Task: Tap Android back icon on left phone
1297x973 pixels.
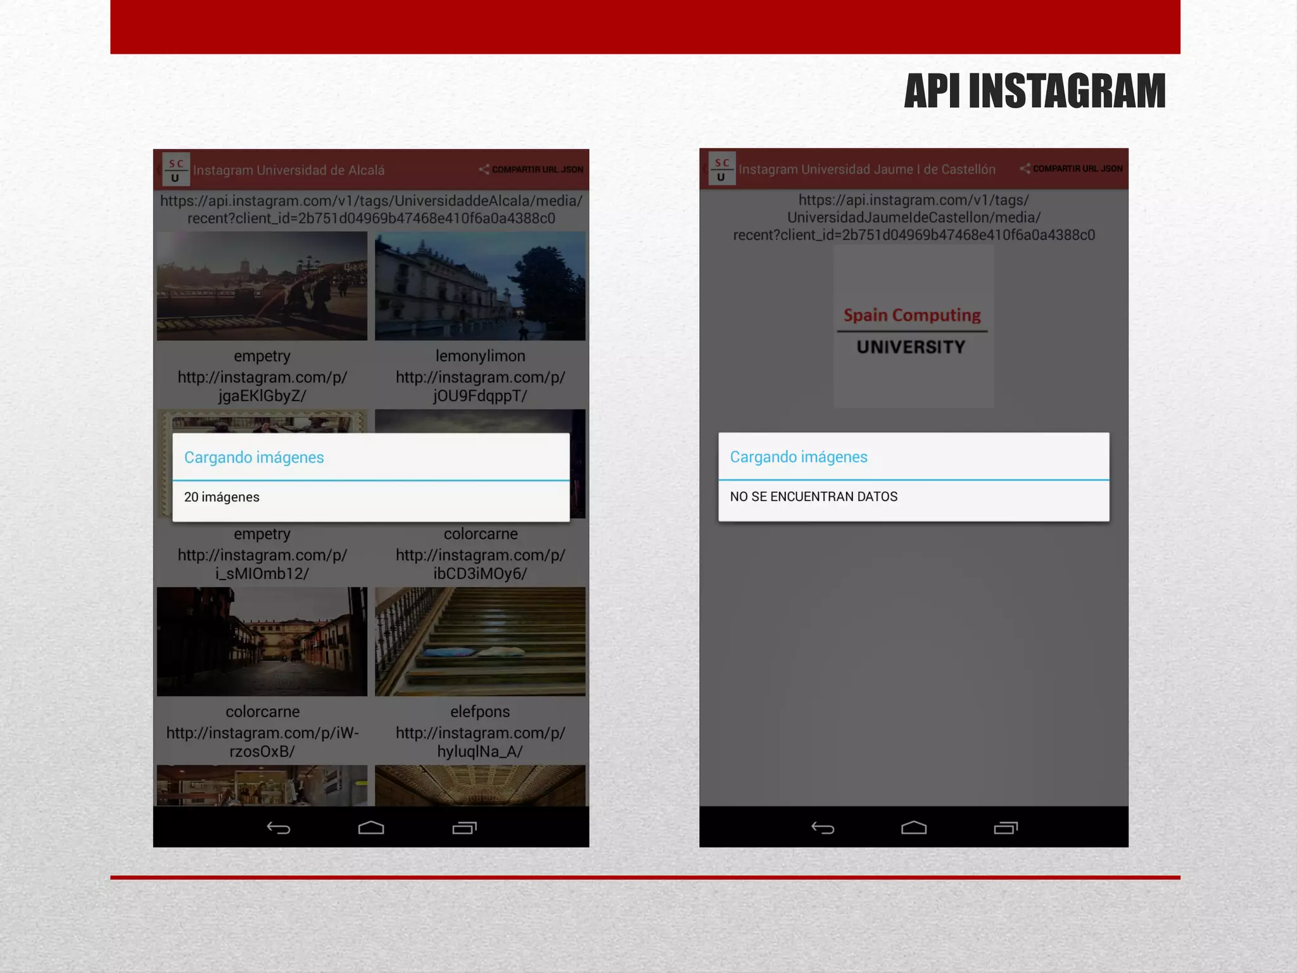Action: [278, 828]
